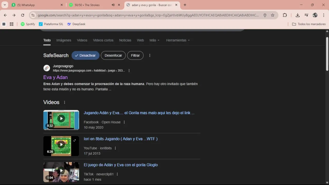Image resolution: width=329 pixels, height=185 pixels.
Task: Open Videos section options dots
Action: coord(65,103)
